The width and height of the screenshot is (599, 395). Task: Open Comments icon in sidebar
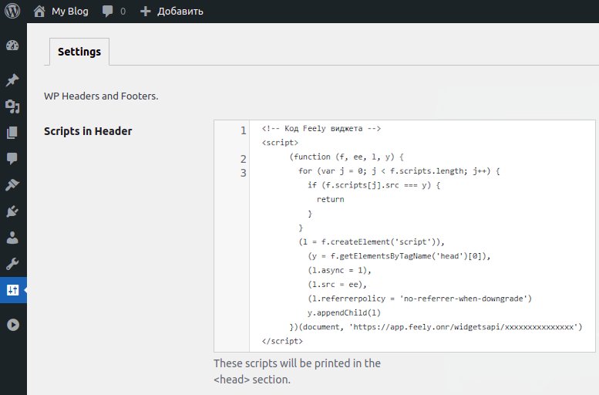tap(12, 158)
